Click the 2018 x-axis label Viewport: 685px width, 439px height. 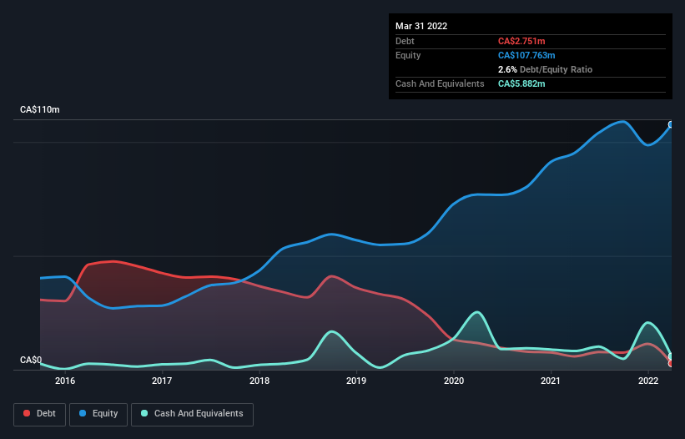coord(259,381)
